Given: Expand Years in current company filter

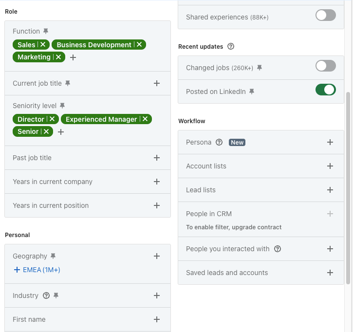Looking at the screenshot, I should coord(157,182).
